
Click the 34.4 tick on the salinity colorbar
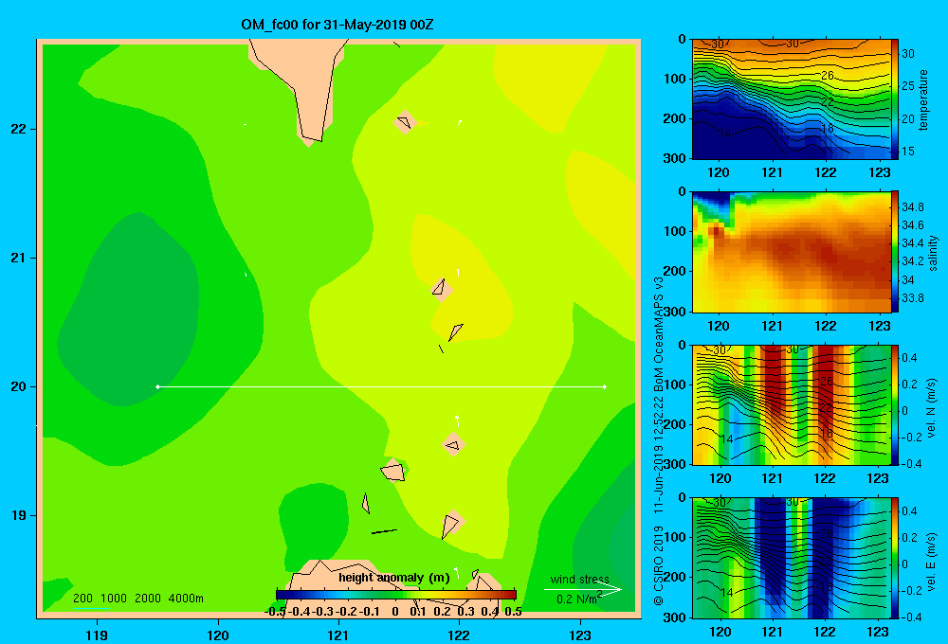[912, 243]
